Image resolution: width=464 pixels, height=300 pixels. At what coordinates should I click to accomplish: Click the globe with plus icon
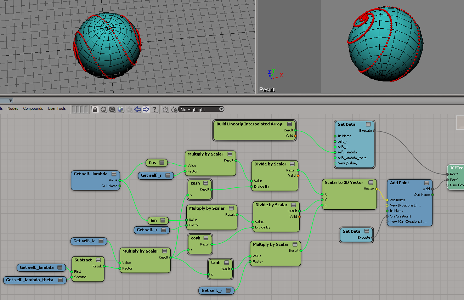[x=120, y=109]
